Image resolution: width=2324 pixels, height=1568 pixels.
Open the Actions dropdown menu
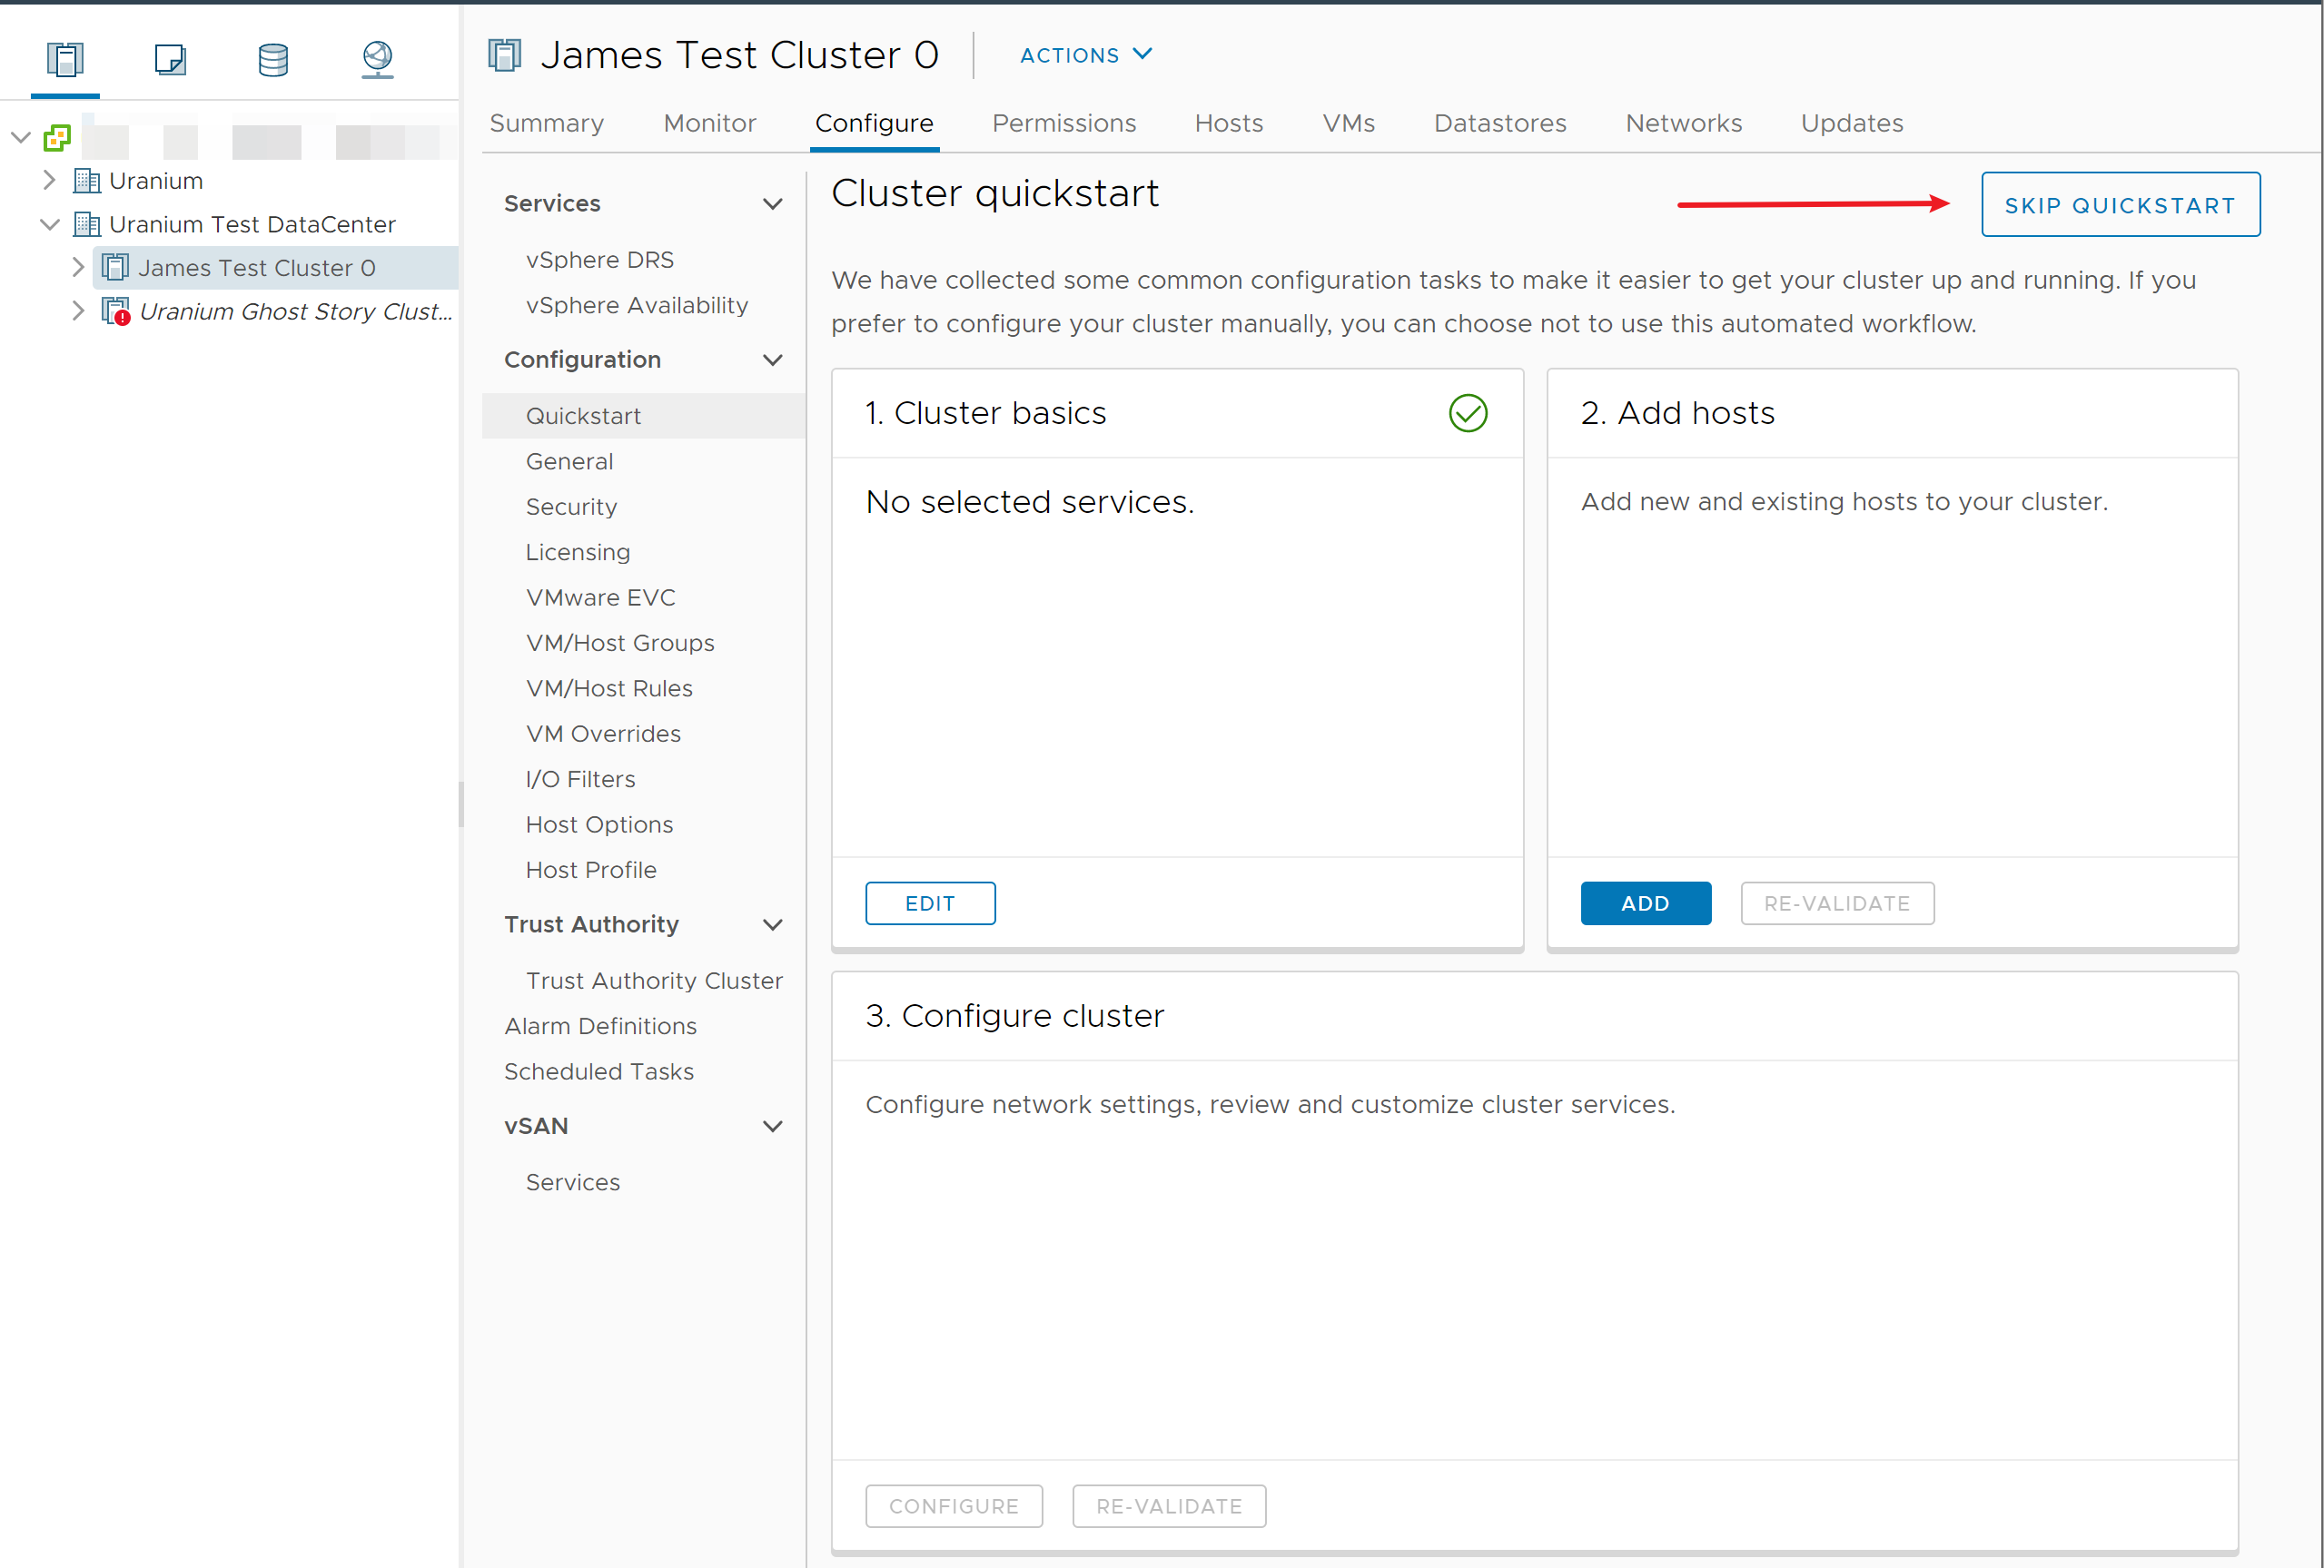[1086, 55]
